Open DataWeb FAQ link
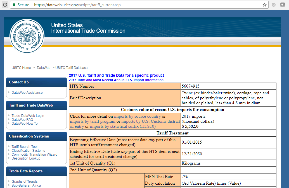 pyautogui.click(x=22, y=120)
